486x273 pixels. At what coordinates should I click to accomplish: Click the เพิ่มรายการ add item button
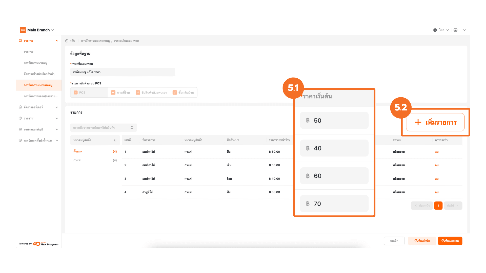[x=435, y=122]
